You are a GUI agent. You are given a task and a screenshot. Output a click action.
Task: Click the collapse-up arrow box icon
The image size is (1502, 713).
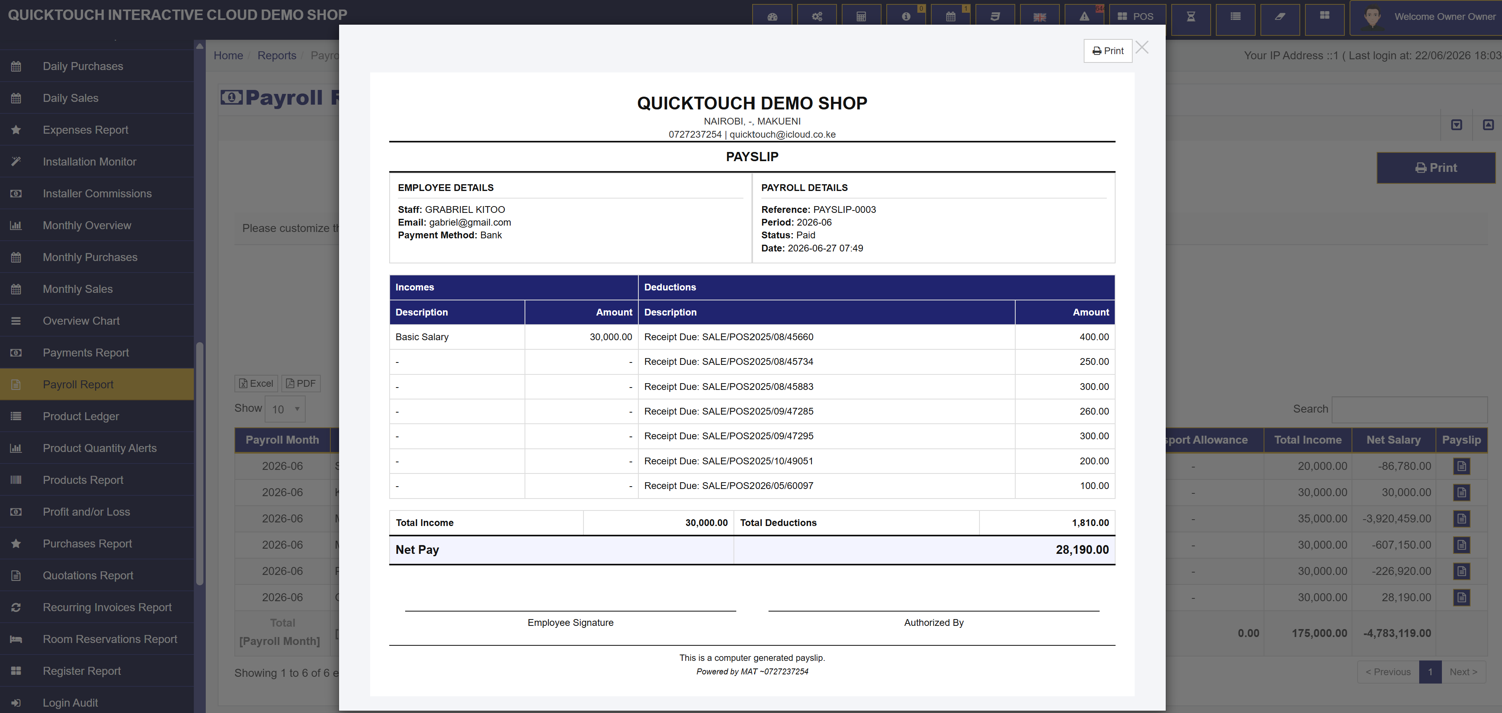[x=1488, y=125]
